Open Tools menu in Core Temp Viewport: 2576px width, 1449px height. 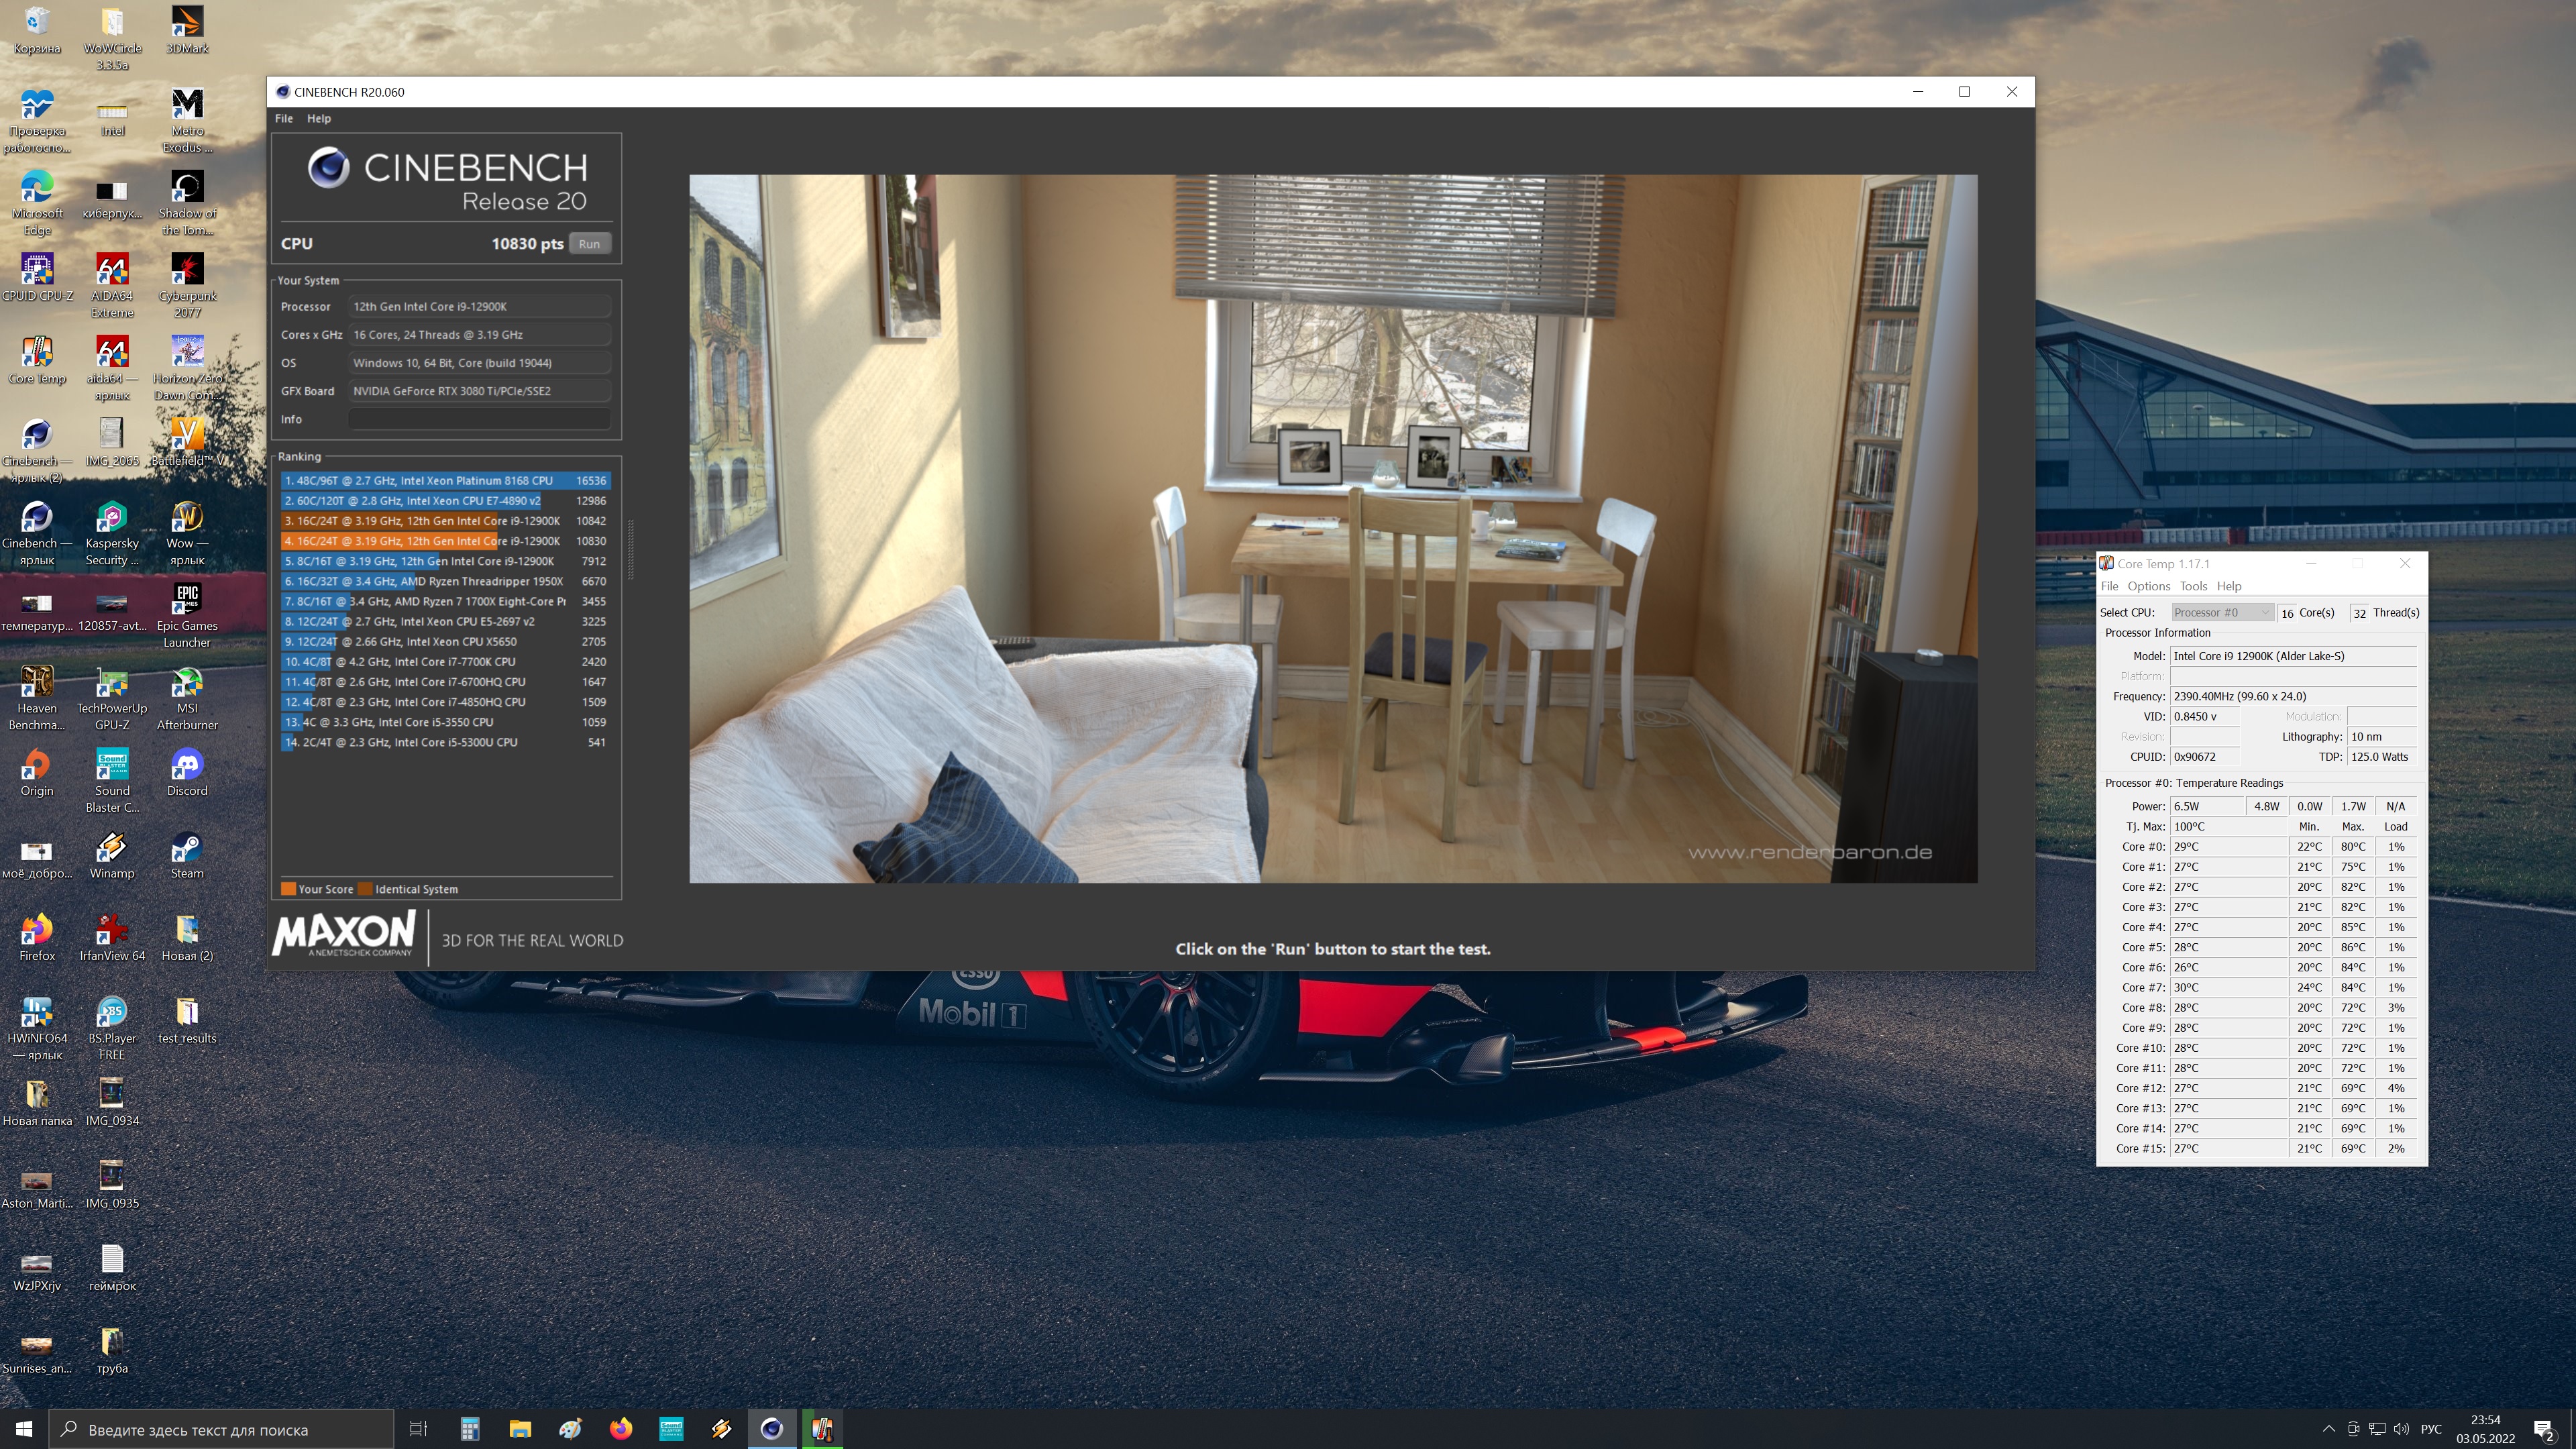(x=2193, y=586)
